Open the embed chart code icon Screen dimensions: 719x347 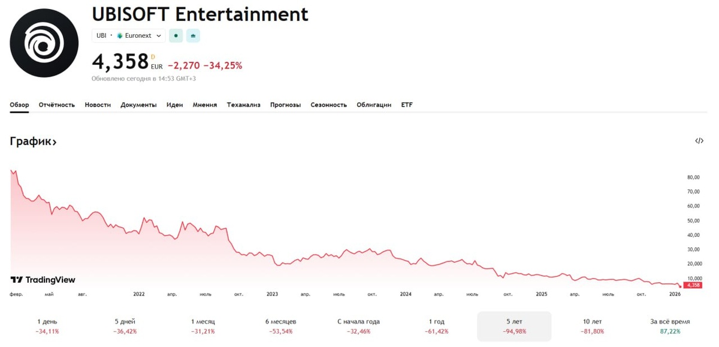pyautogui.click(x=699, y=141)
